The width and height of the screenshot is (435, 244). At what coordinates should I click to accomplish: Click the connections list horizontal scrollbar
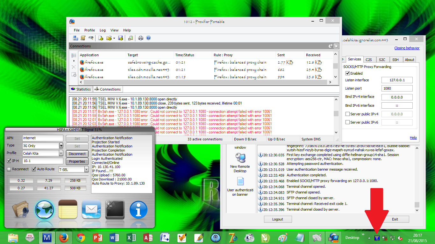[205, 82]
